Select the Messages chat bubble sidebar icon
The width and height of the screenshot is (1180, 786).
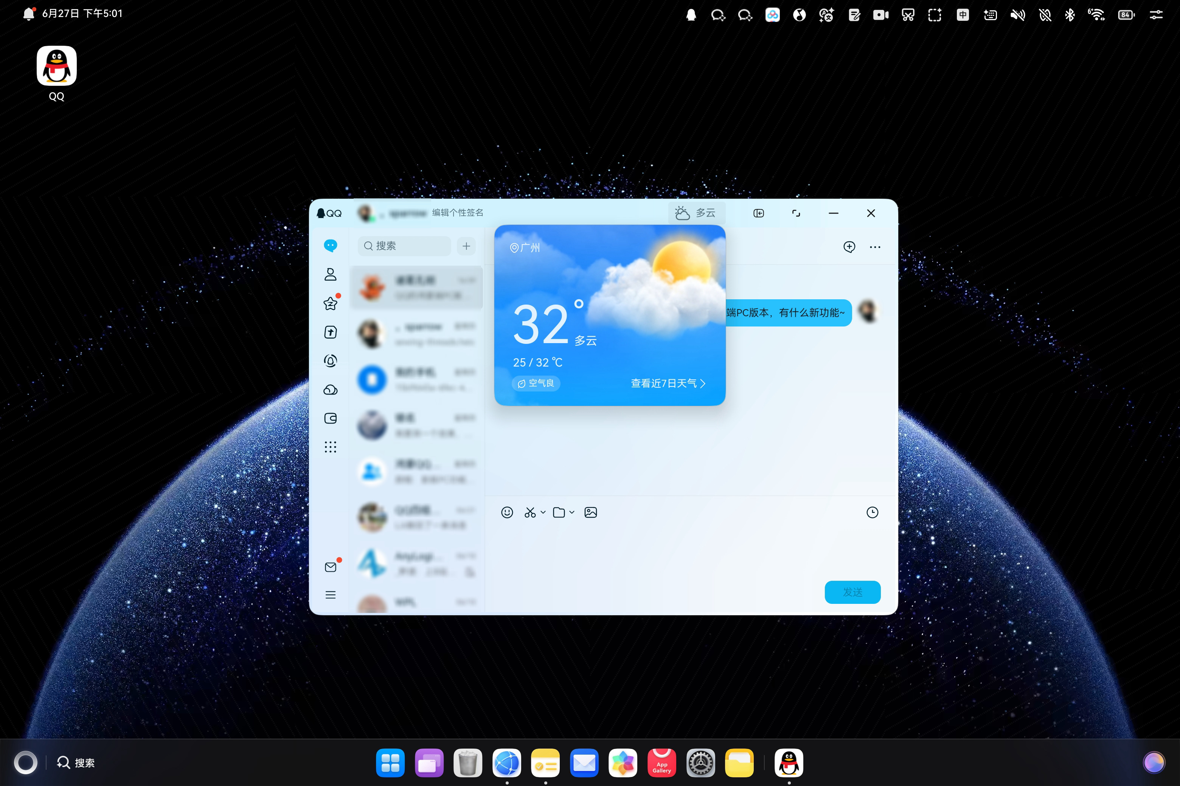pos(330,246)
